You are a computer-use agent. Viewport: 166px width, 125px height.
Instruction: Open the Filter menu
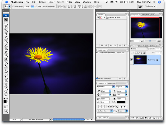click(x=69, y=2)
